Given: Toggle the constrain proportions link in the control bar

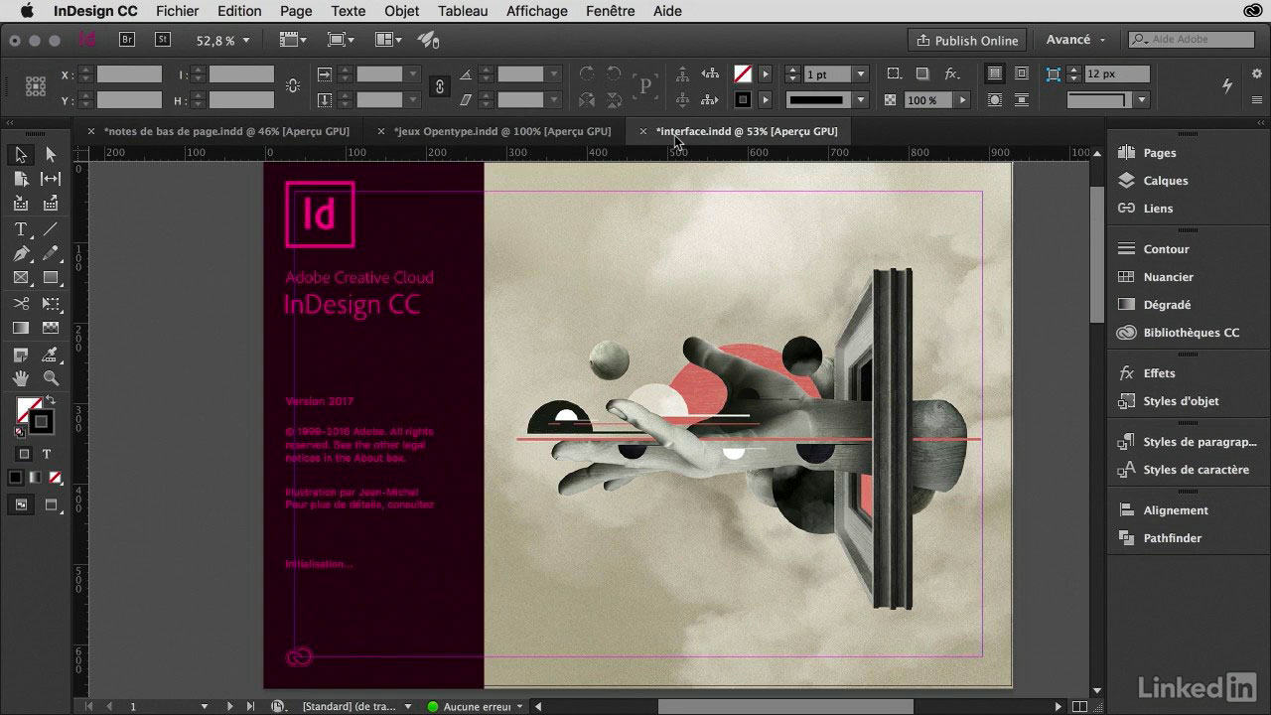Looking at the screenshot, I should click(x=439, y=86).
